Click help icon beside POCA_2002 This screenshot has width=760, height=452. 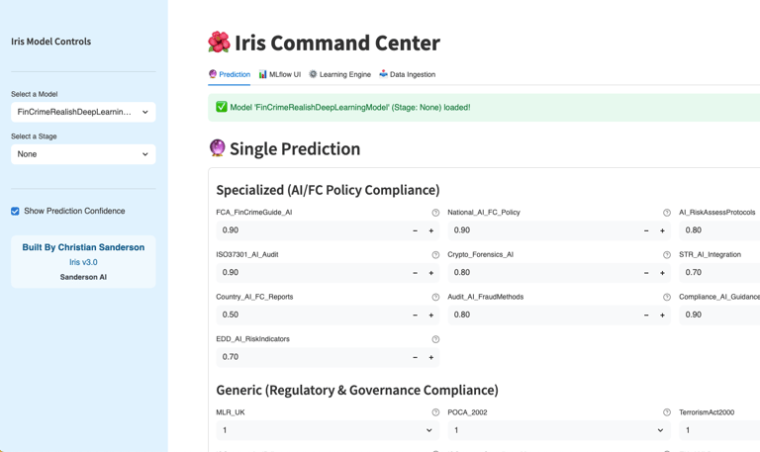[667, 412]
